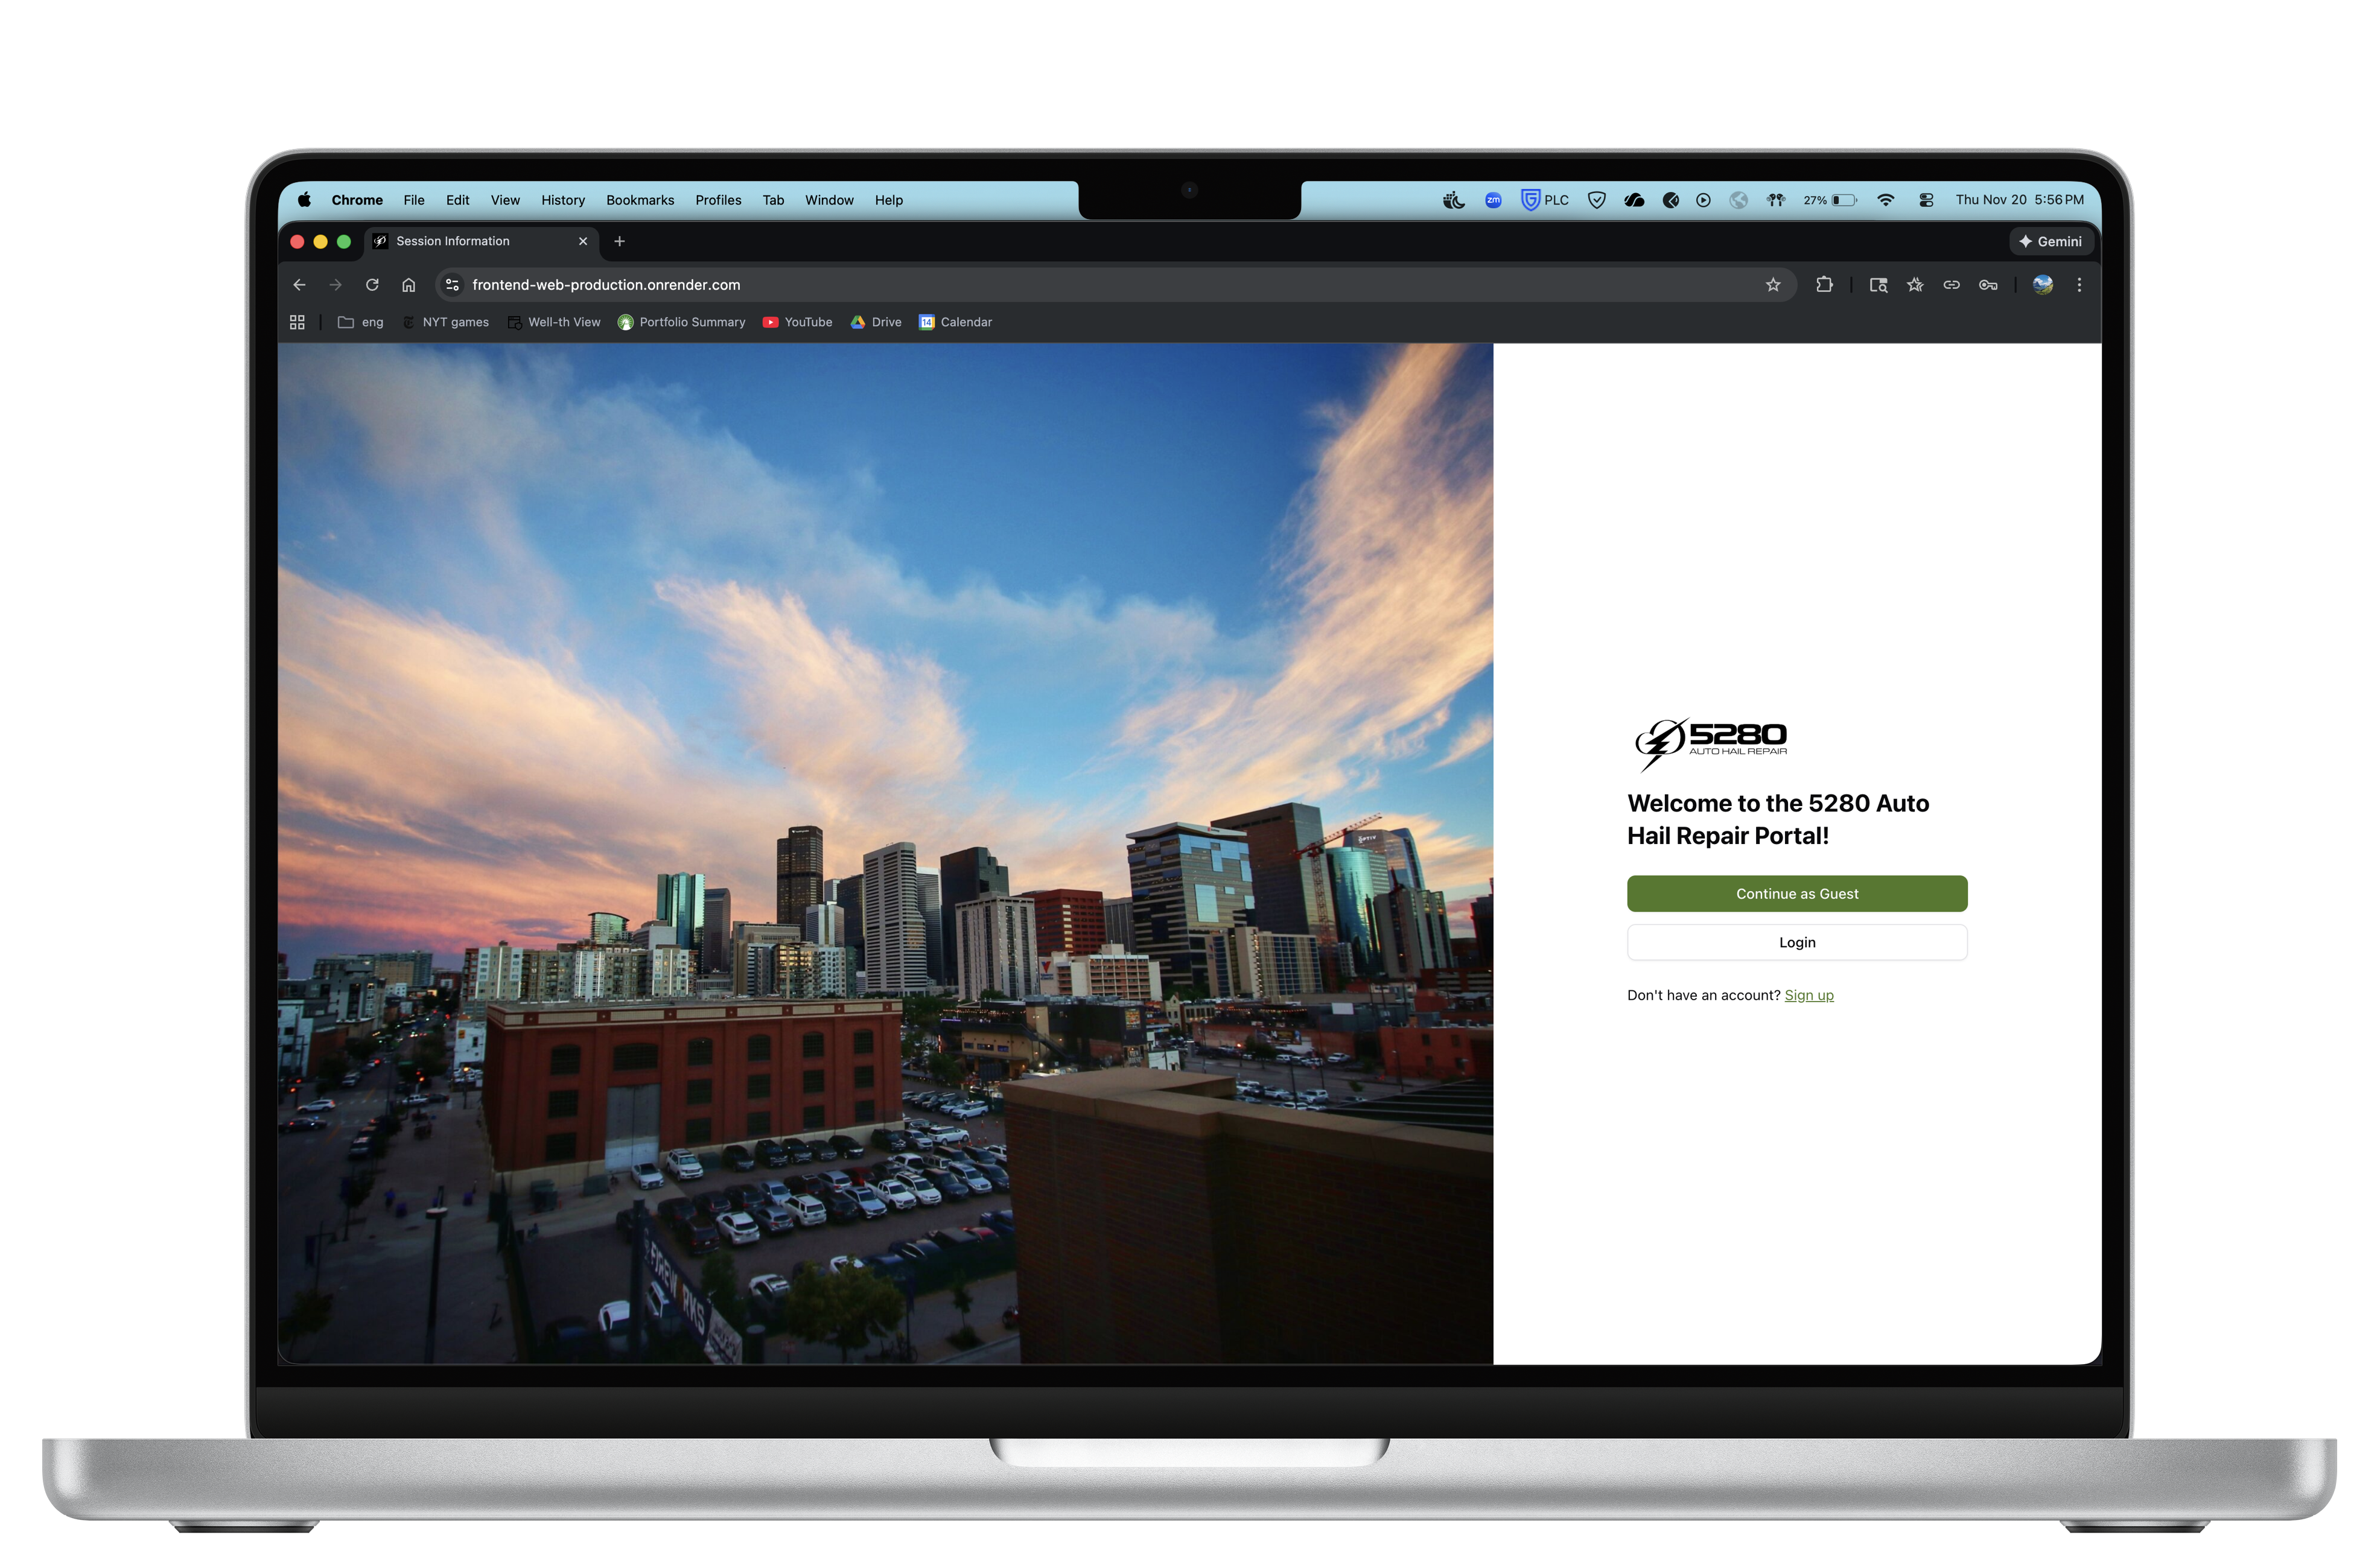Click the reload page icon
The width and height of the screenshot is (2380, 1547).
372,285
